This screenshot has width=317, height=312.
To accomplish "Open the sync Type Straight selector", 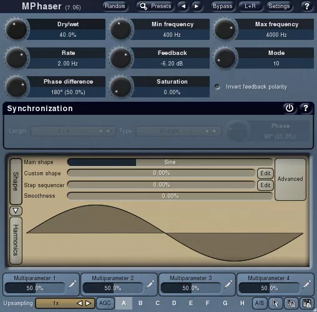I will pos(178,131).
